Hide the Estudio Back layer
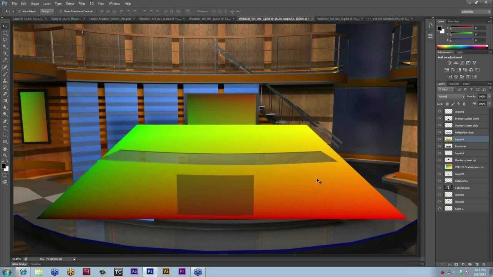The width and height of the screenshot is (493, 277). pos(439,188)
